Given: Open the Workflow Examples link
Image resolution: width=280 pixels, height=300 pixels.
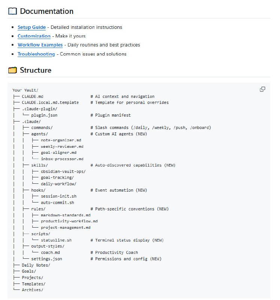Looking at the screenshot, I should 40,45.
